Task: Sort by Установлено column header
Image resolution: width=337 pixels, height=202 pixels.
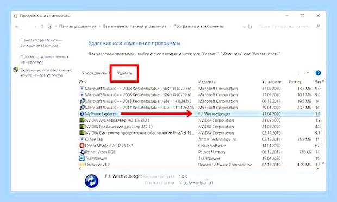Action: click(x=272, y=82)
